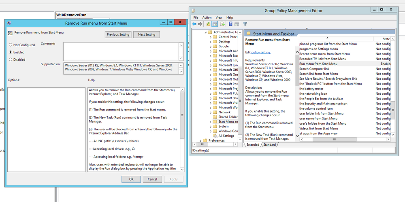Image resolution: width=405 pixels, height=202 pixels.
Task: Click the Forward arrow in the editor toolbar
Action: click(200, 24)
